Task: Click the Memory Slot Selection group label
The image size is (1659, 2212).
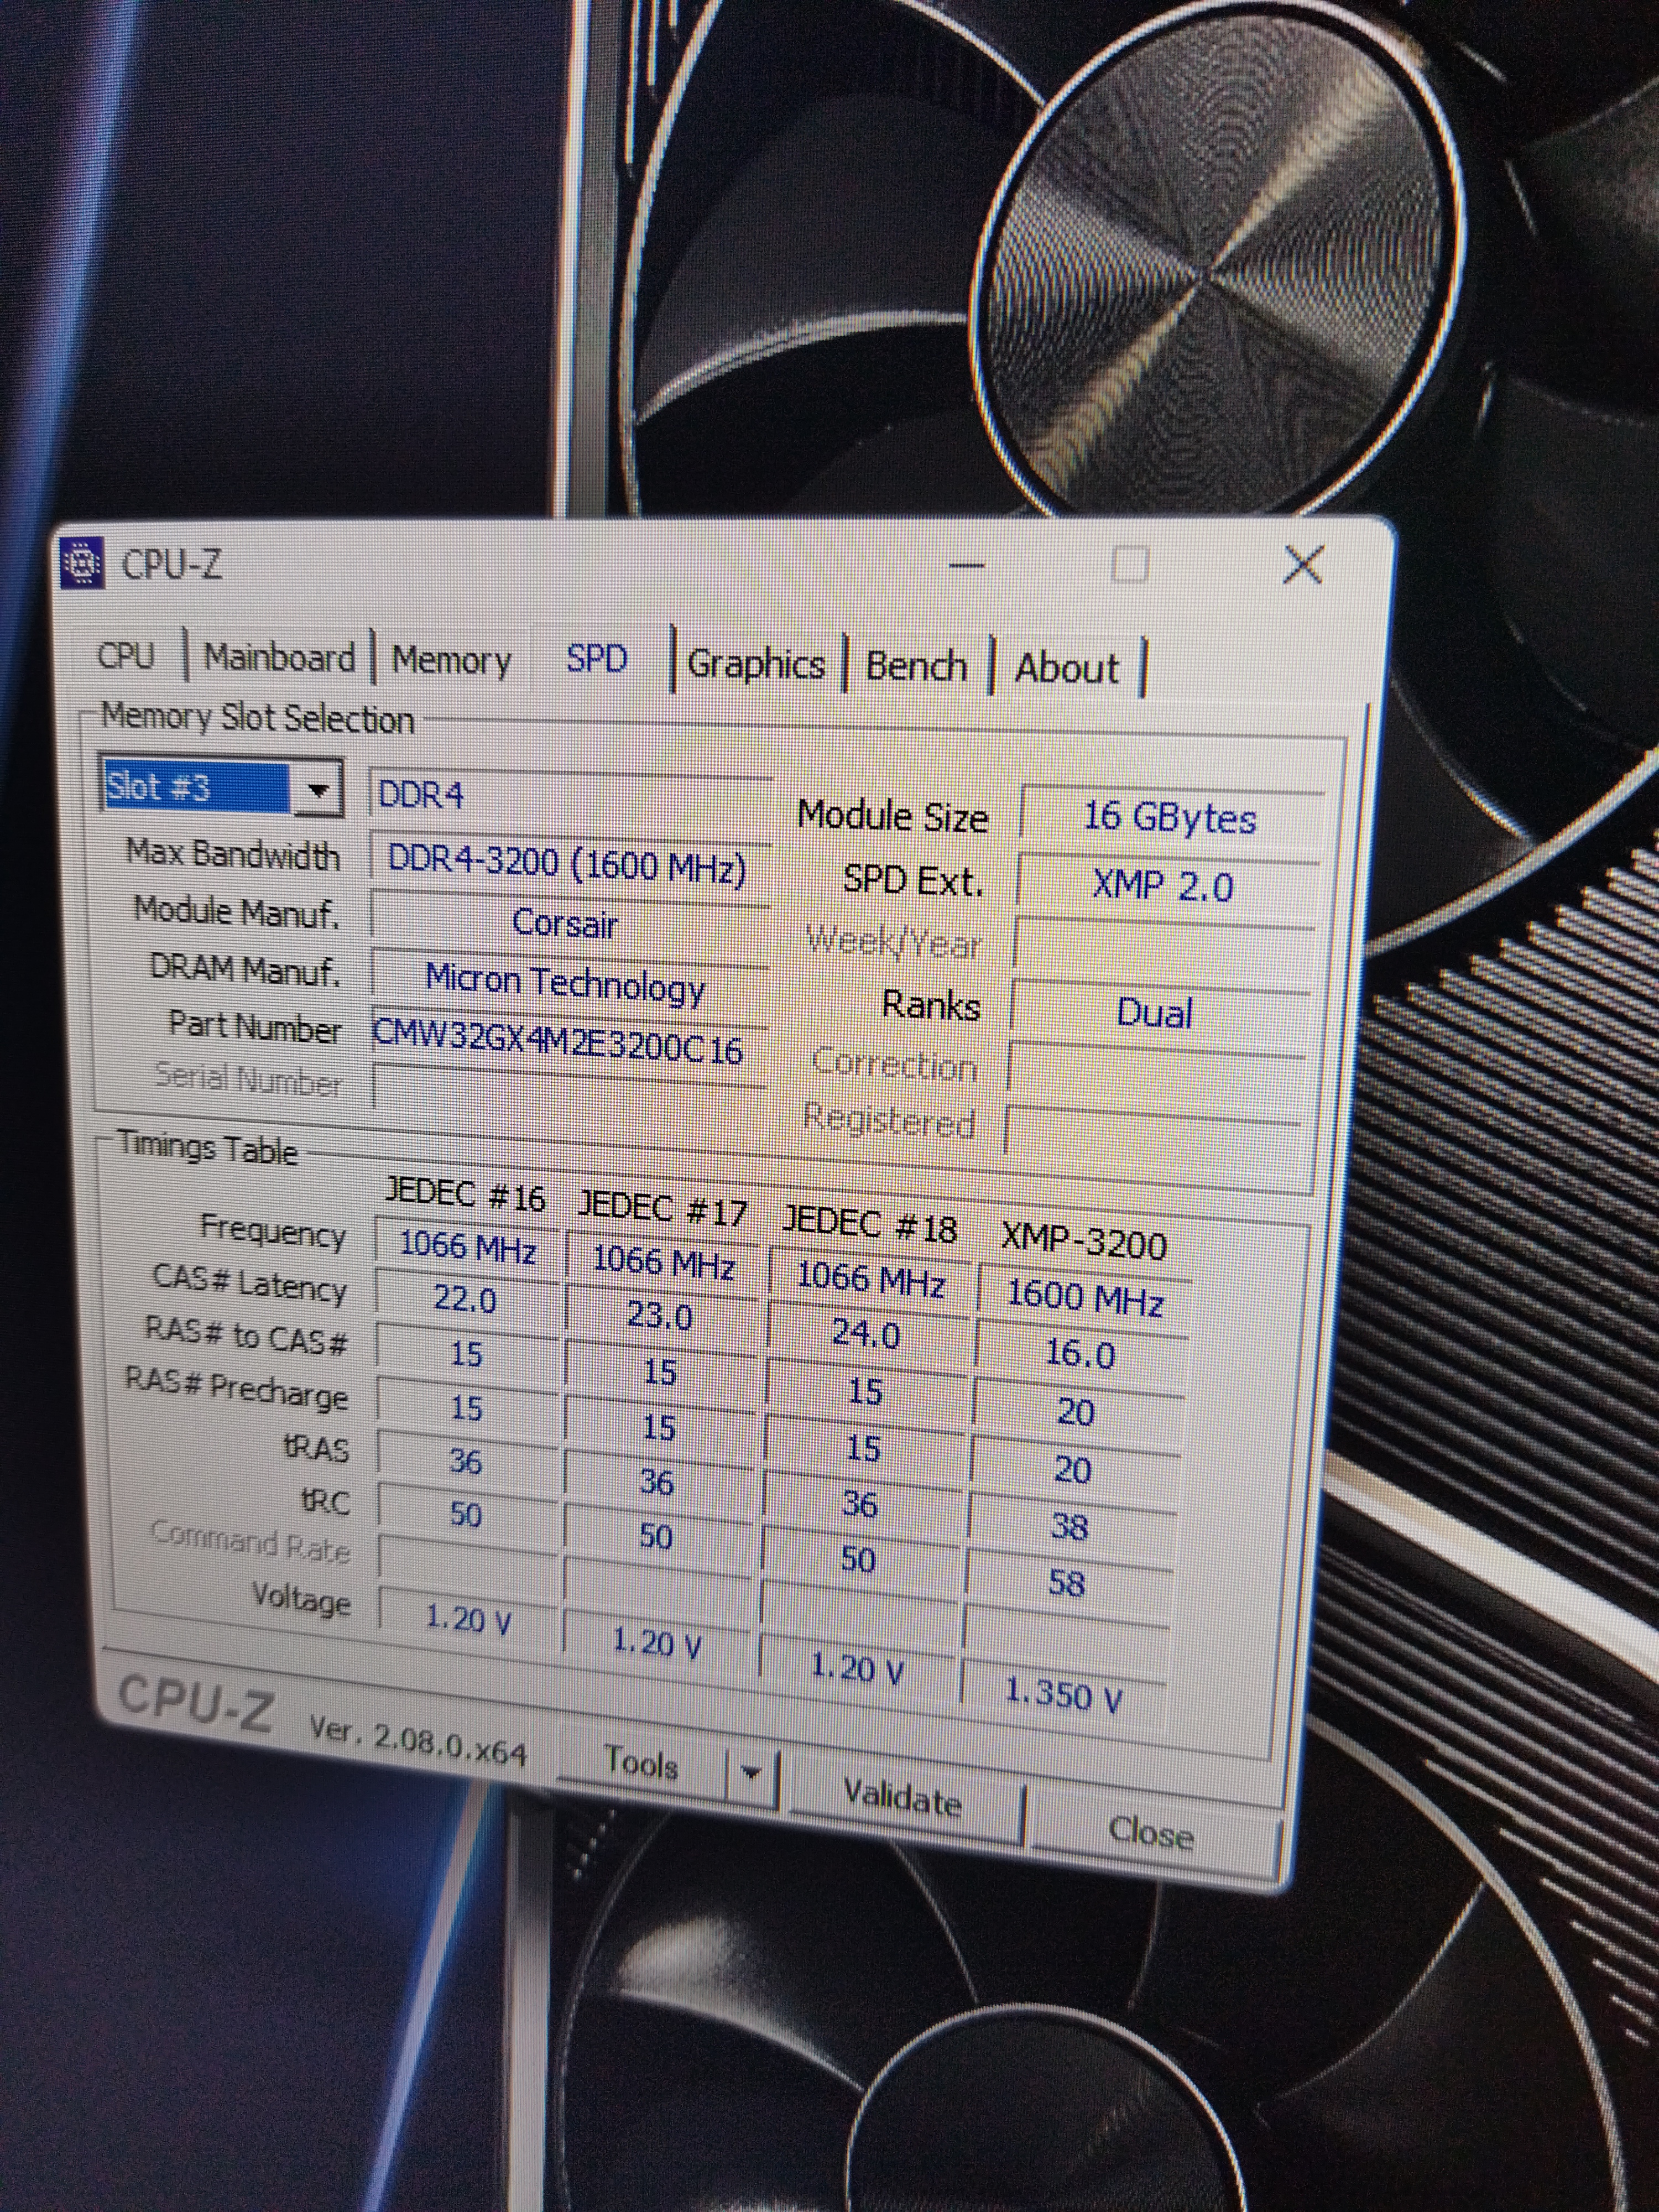Action: tap(257, 718)
